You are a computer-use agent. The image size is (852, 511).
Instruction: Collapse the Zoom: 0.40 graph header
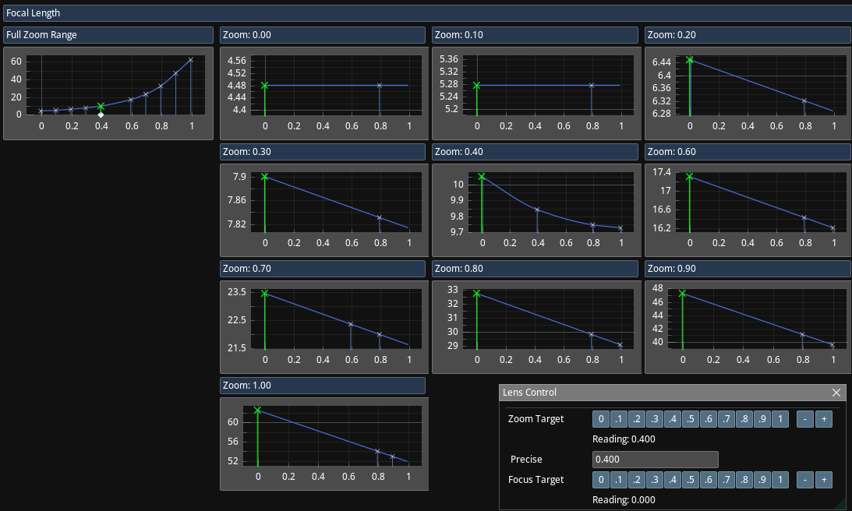point(535,152)
